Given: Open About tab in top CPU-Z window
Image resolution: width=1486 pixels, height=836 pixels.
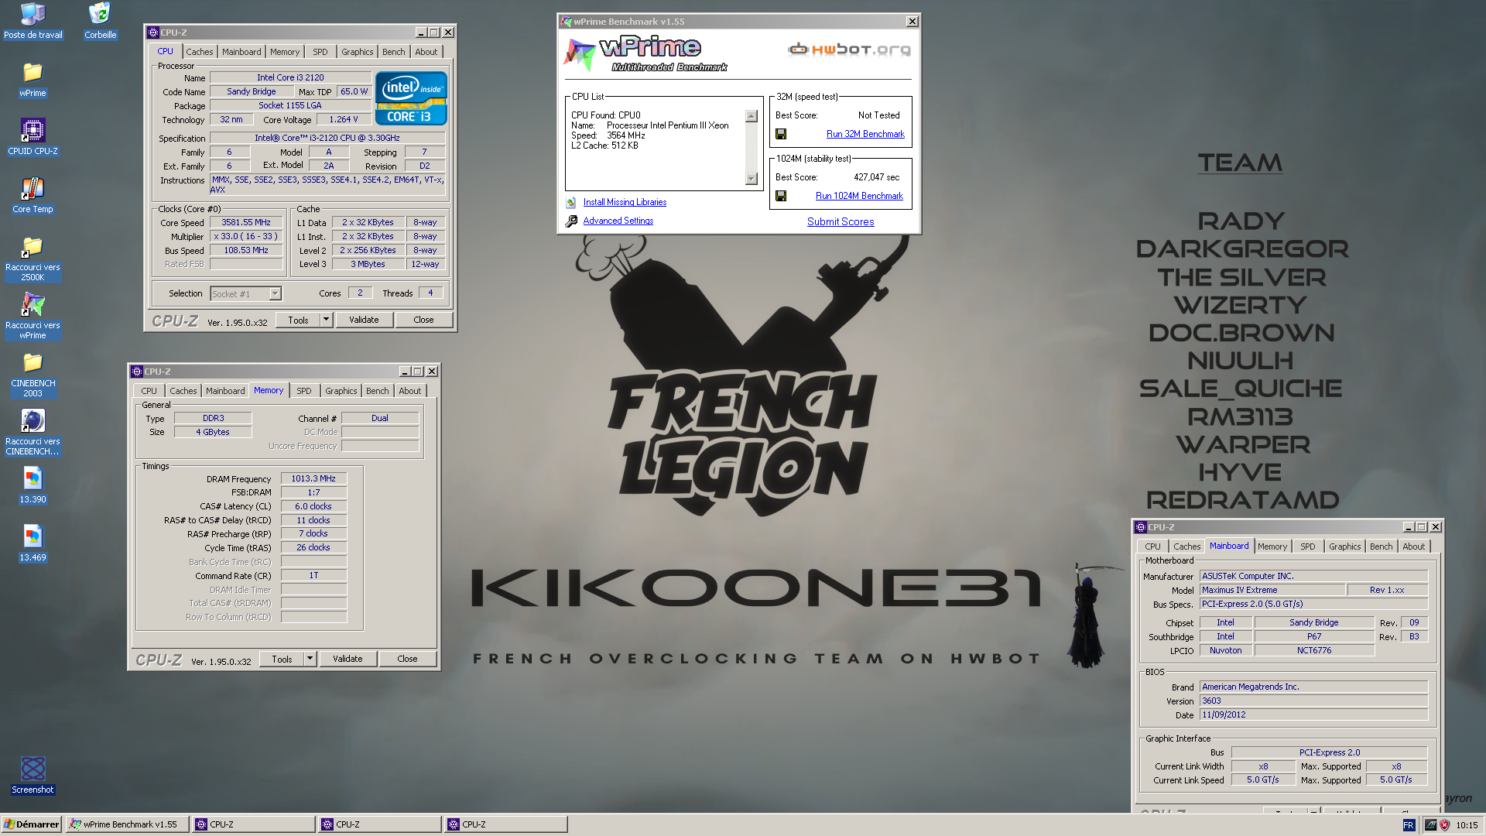Looking at the screenshot, I should click(x=426, y=52).
